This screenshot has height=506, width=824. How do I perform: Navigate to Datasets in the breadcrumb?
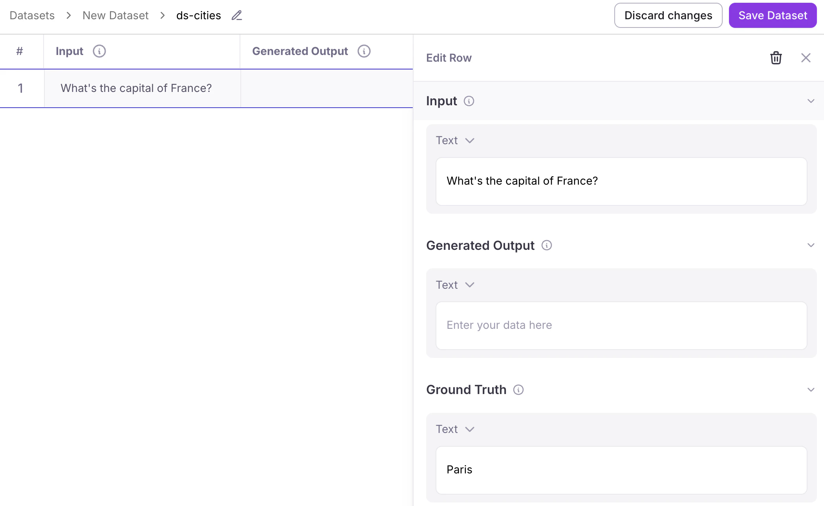(x=32, y=15)
